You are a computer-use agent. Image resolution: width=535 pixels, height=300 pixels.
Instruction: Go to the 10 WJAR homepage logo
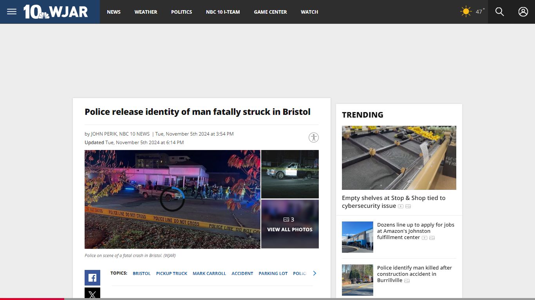pos(56,12)
